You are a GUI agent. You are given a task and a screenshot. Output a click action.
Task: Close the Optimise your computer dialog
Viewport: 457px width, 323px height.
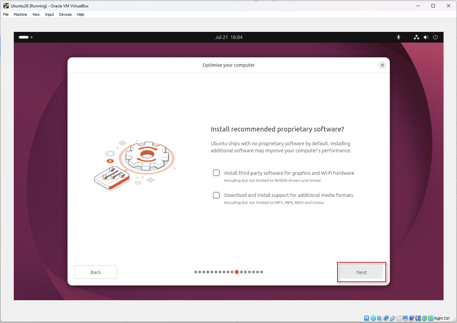tap(382, 65)
